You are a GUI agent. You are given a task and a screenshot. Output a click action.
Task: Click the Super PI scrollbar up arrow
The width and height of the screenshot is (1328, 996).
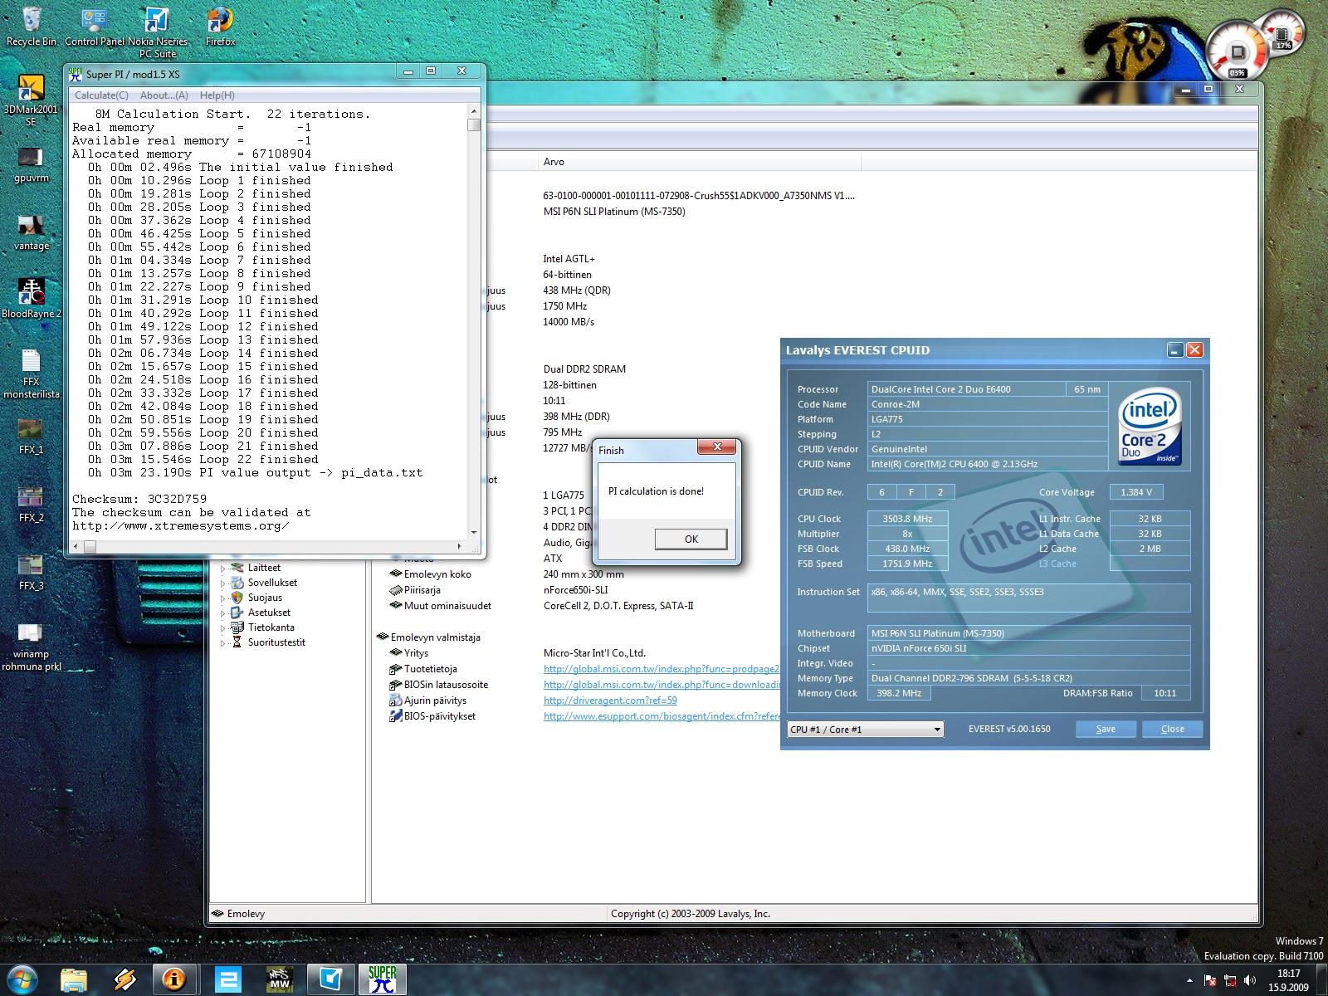click(474, 110)
